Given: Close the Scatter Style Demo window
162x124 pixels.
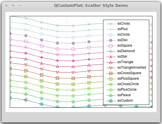Looking at the screenshot, I should tap(6, 6).
